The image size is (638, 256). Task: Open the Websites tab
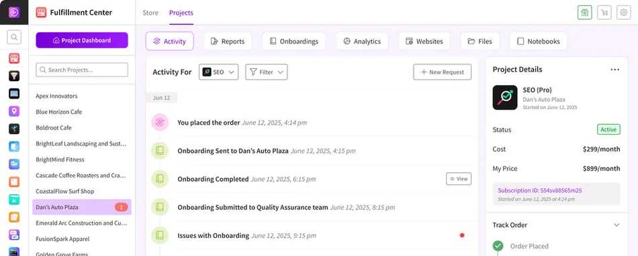(424, 42)
